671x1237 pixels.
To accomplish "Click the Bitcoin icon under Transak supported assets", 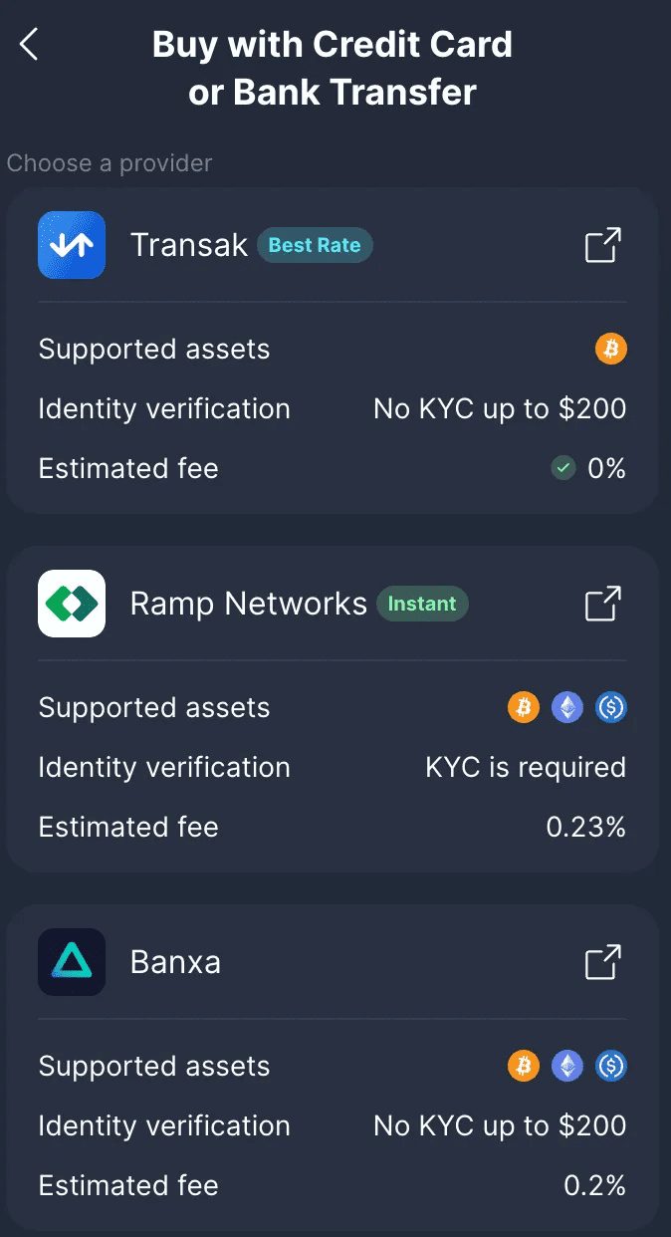I will click(610, 349).
